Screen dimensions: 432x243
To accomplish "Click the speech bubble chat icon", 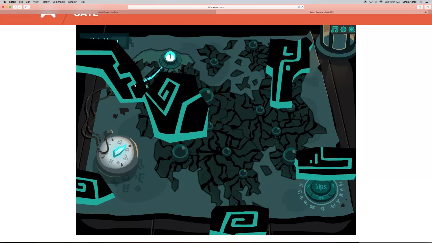I will [352, 30].
